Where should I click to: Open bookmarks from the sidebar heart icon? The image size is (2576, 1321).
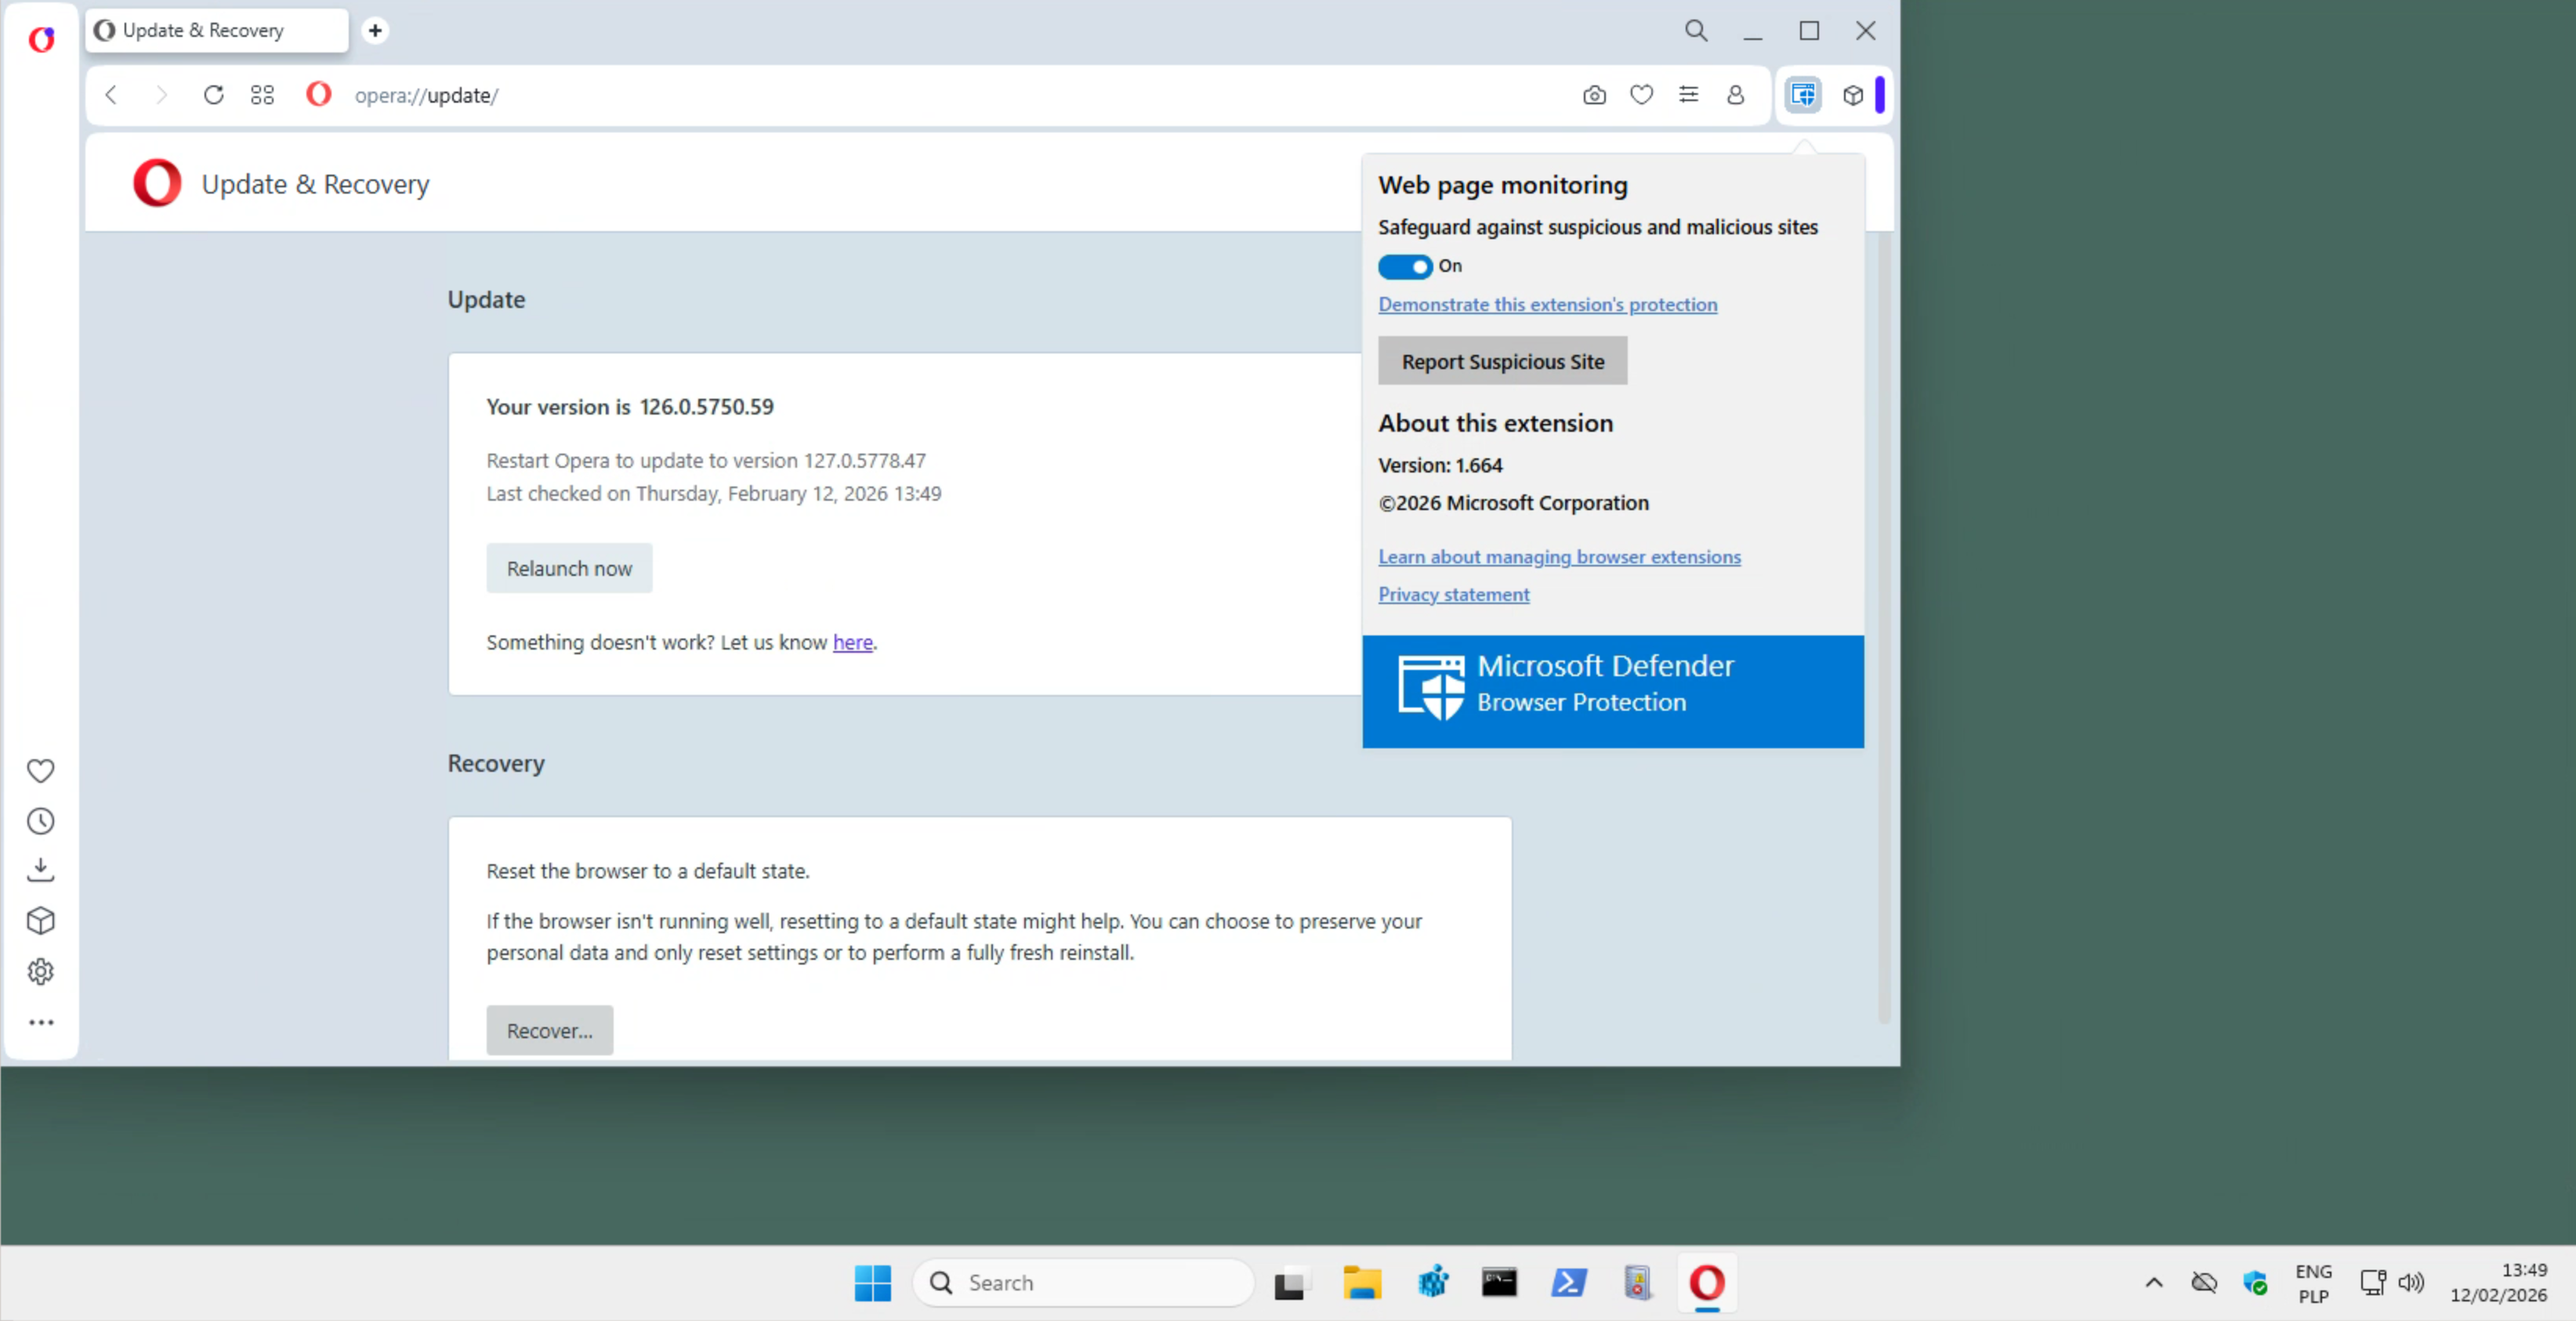pyautogui.click(x=41, y=771)
